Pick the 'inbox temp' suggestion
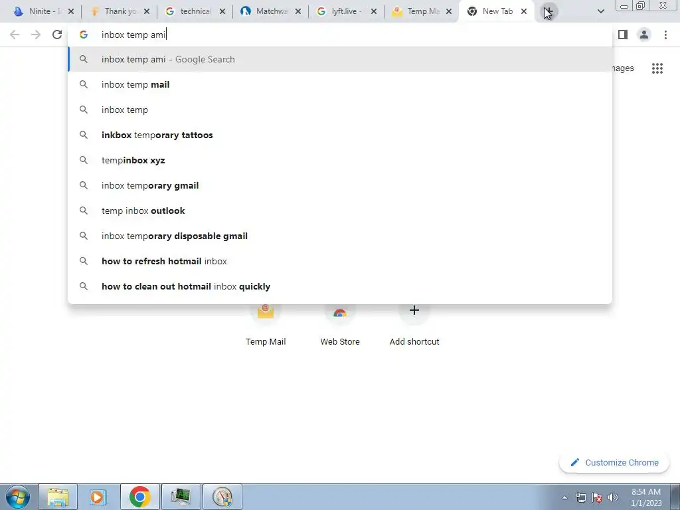Viewport: 680px width, 510px height. click(x=340, y=110)
